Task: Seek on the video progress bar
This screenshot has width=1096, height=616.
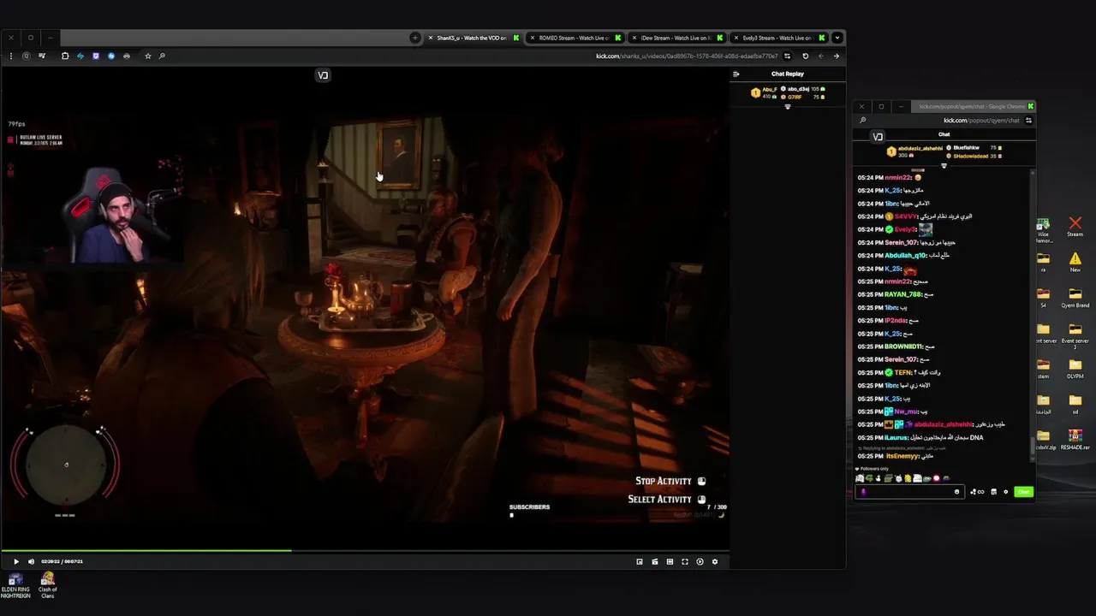Action: pyautogui.click(x=365, y=550)
